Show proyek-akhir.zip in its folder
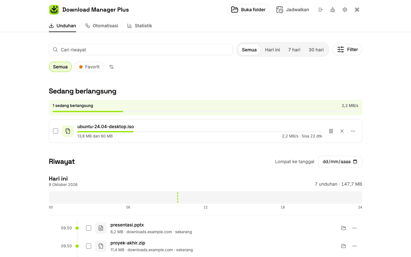The image size is (411, 257). click(x=344, y=246)
